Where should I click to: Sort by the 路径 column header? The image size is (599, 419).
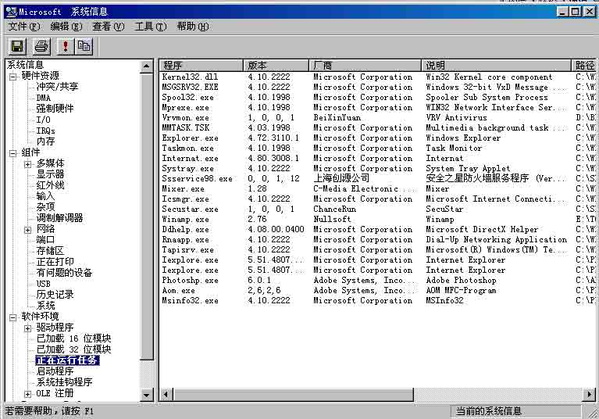583,66
